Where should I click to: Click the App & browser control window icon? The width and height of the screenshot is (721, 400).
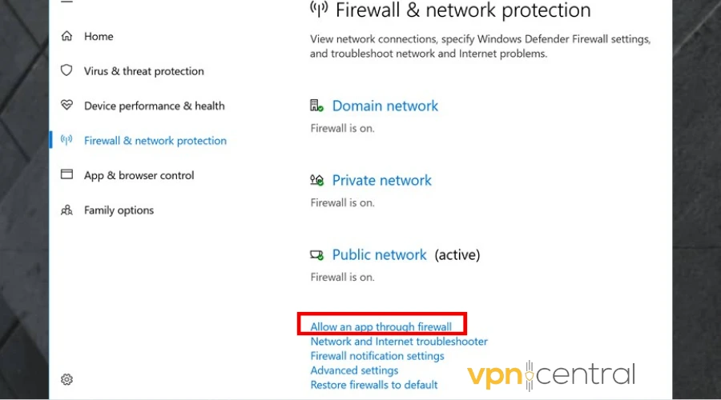[66, 175]
